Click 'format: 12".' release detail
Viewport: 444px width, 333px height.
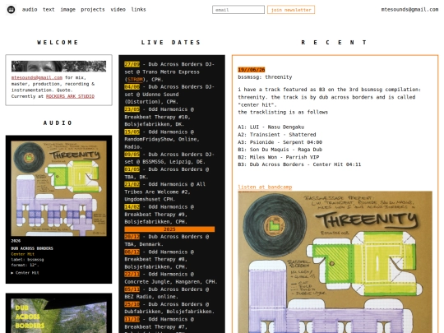(25, 265)
